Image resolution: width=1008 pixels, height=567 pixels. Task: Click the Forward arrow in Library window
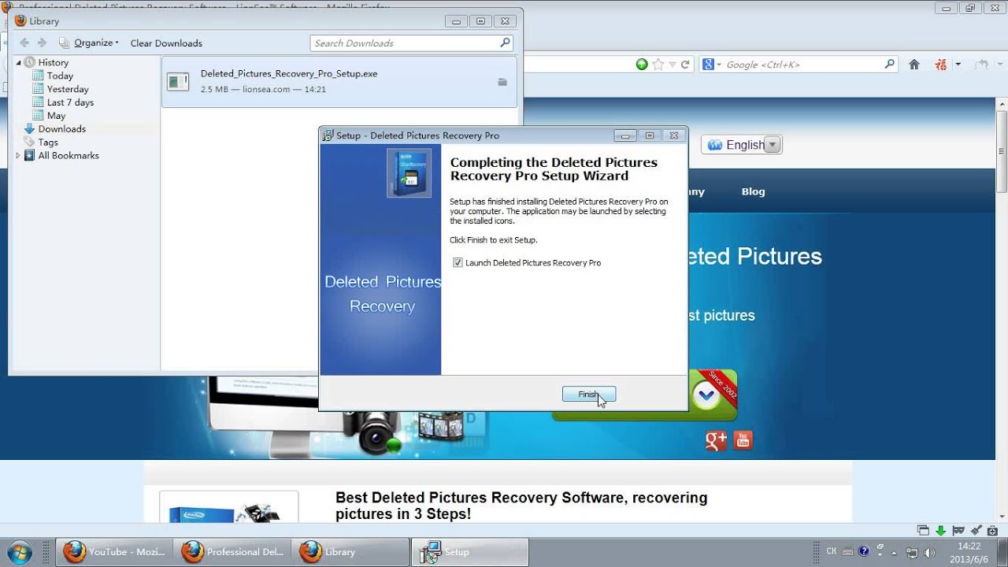click(42, 43)
